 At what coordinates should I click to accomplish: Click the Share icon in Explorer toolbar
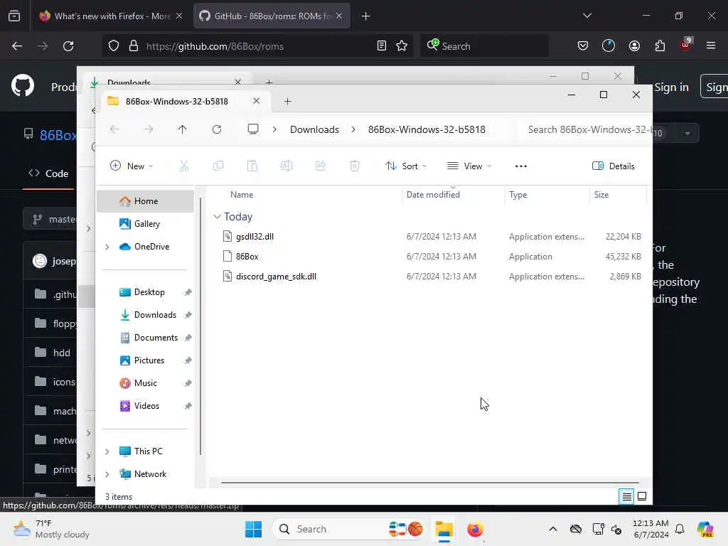(x=321, y=166)
